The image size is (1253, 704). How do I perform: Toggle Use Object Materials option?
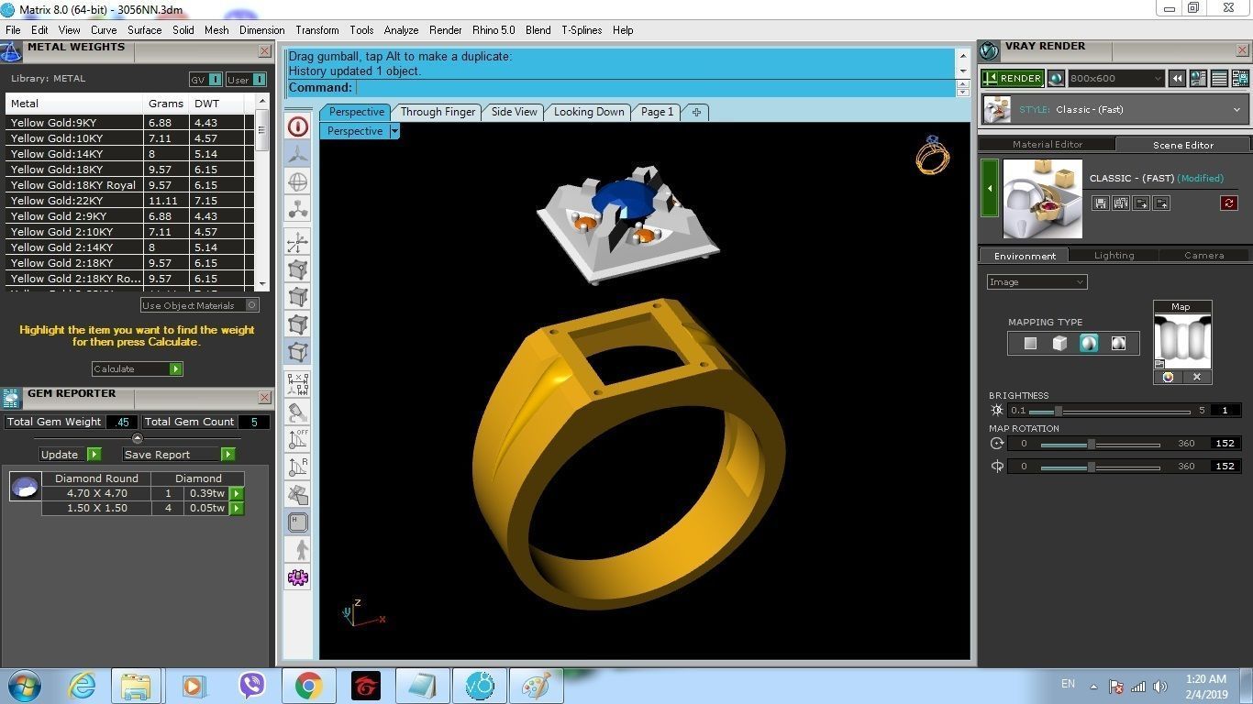pyautogui.click(x=200, y=305)
